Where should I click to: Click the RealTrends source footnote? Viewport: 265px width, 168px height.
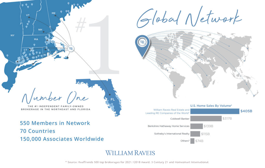click(137, 162)
